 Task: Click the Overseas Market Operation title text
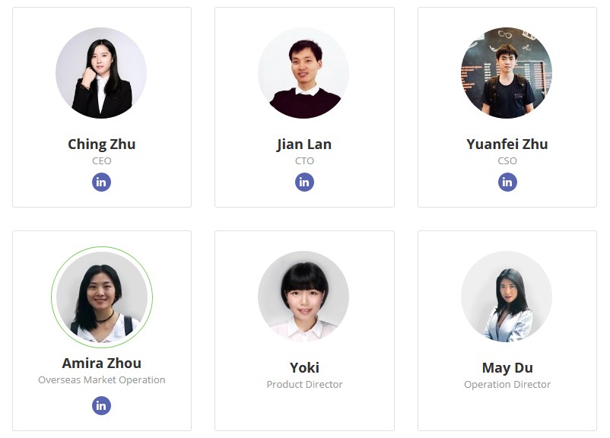click(102, 379)
